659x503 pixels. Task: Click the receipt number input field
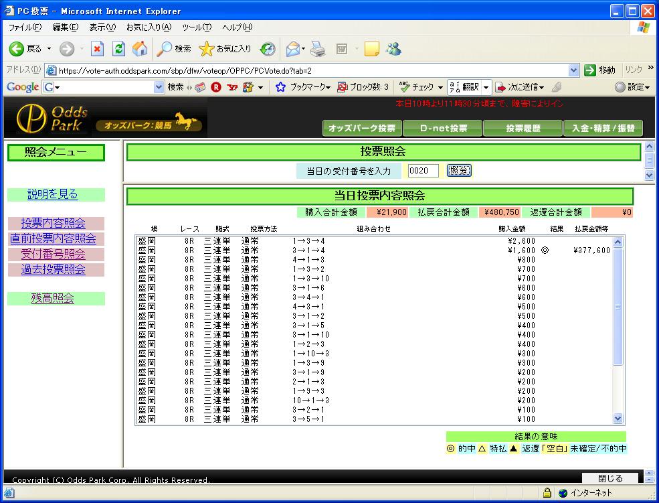(x=423, y=171)
